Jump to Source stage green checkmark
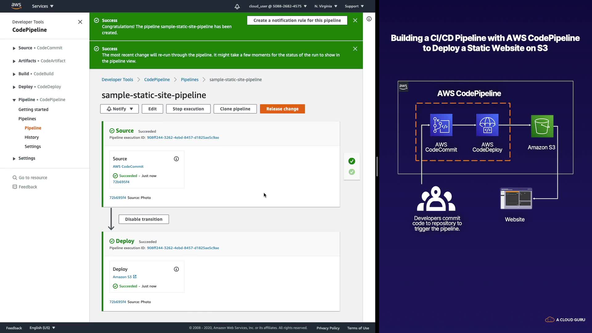 tap(352, 161)
